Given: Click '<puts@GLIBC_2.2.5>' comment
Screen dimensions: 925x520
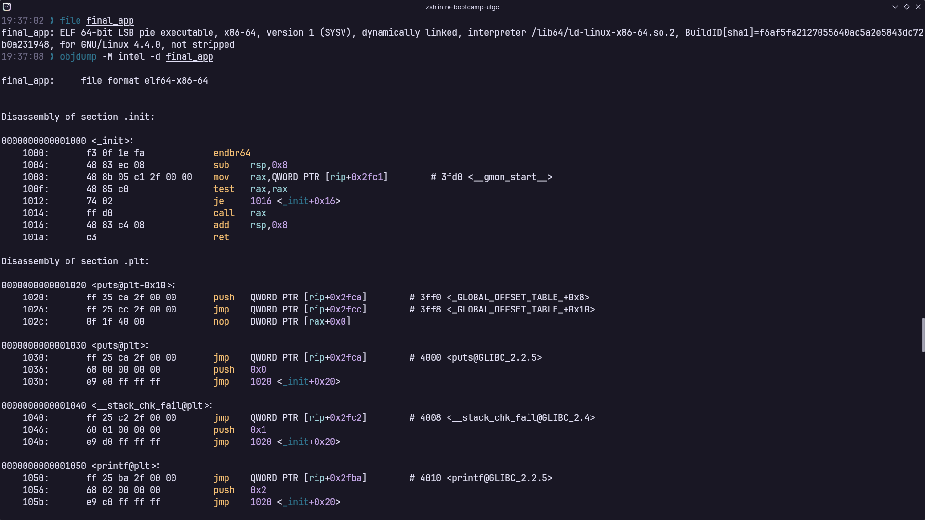Looking at the screenshot, I should tap(494, 358).
